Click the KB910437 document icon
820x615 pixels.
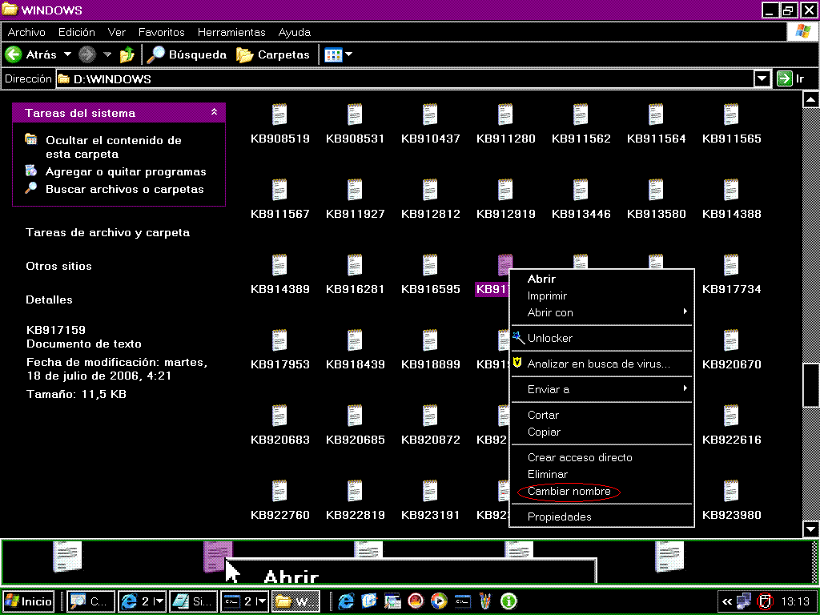430,115
